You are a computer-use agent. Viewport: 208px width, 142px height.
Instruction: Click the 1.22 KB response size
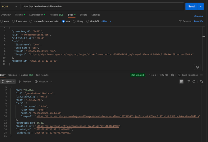164,75
